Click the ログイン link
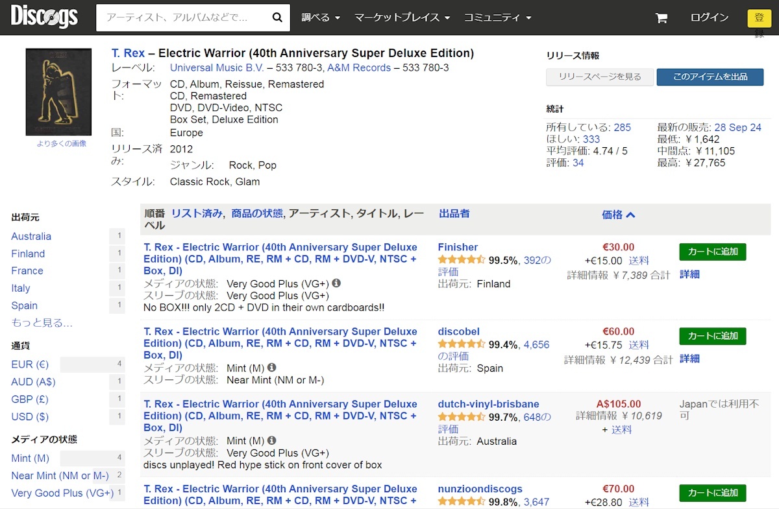Image resolution: width=779 pixels, height=509 pixels. (710, 18)
